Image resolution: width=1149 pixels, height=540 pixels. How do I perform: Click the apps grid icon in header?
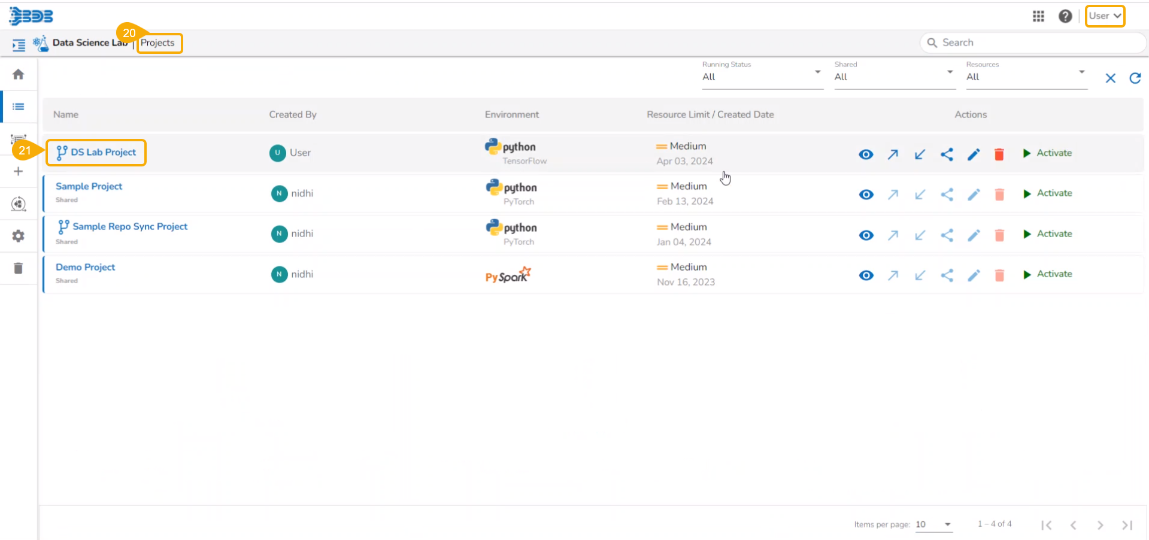[x=1038, y=16]
